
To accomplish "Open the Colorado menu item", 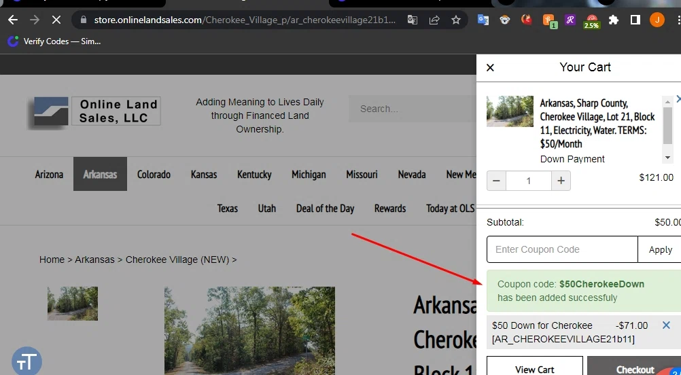I will 154,175.
